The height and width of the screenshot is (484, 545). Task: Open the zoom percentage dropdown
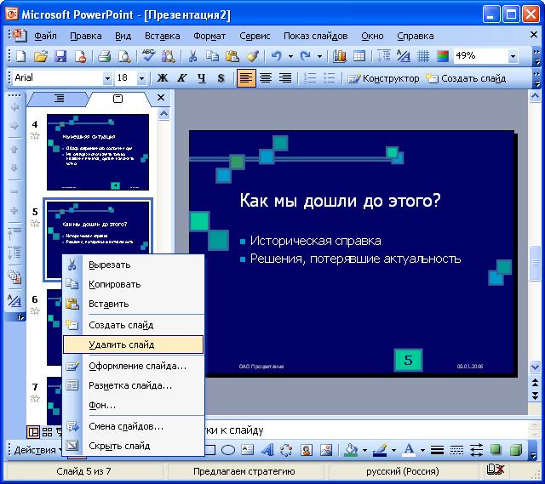point(513,56)
